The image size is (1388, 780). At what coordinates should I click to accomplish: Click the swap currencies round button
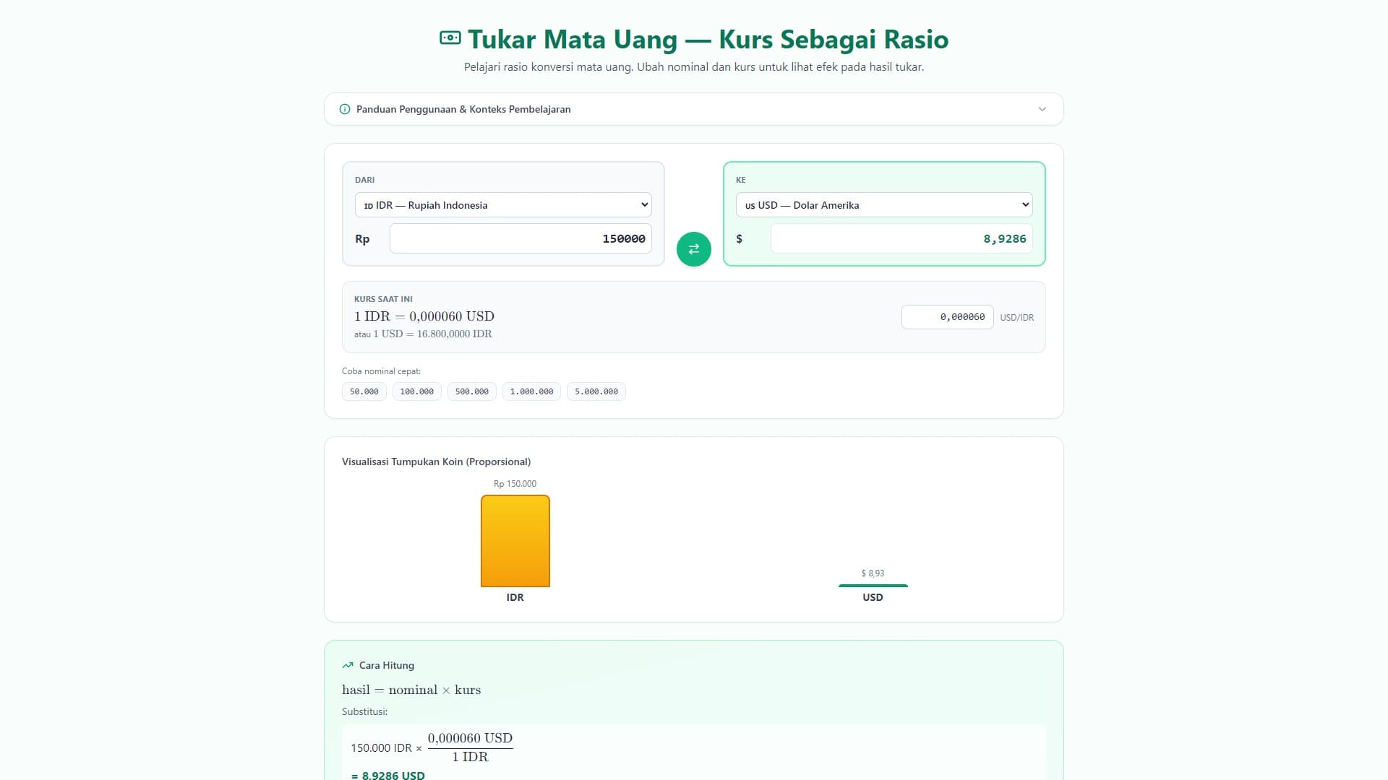coord(693,249)
